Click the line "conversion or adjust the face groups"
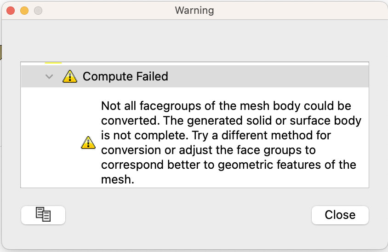Screen dimensions: 388x252 coord(208,150)
